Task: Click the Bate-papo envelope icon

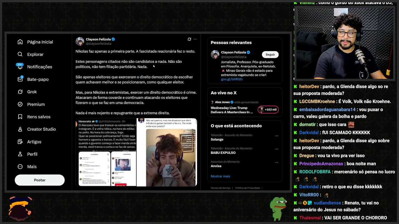Action: pos(20,79)
